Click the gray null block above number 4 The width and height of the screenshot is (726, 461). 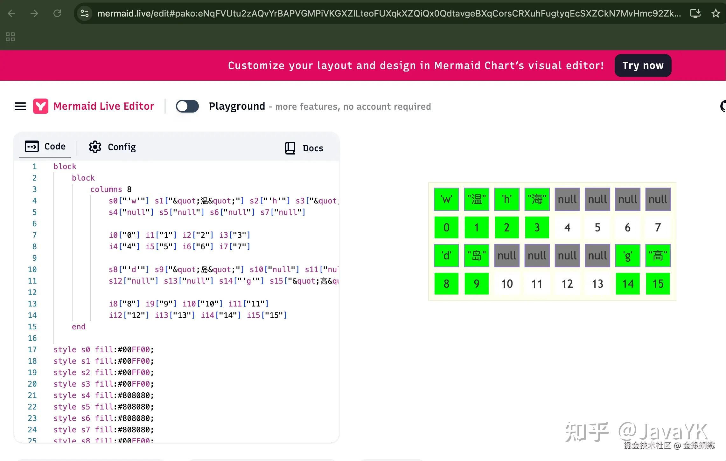[x=567, y=199]
